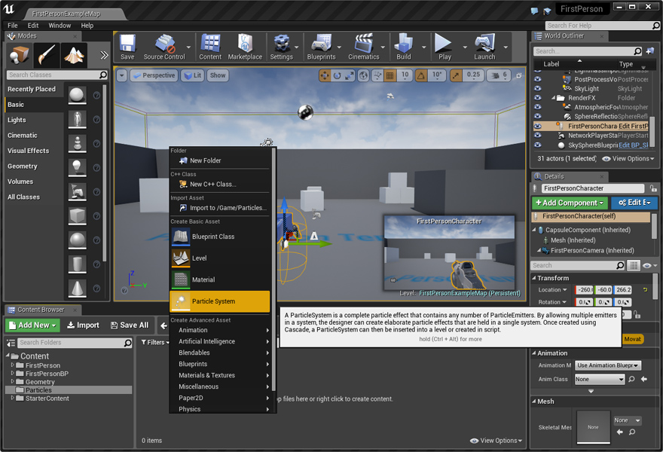This screenshot has height=452, width=663.
Task: Toggle rotation snapping in the viewport
Action: 421,75
